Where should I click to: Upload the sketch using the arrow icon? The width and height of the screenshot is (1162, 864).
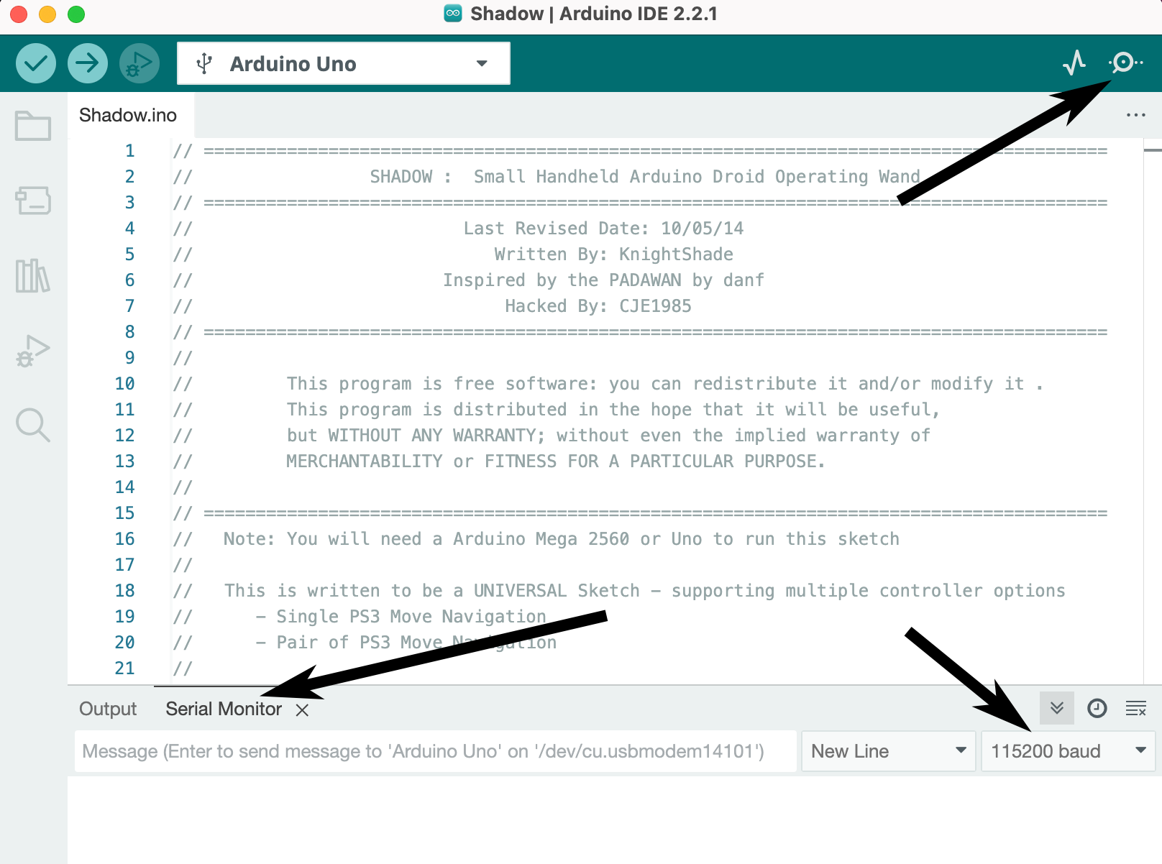coord(86,63)
